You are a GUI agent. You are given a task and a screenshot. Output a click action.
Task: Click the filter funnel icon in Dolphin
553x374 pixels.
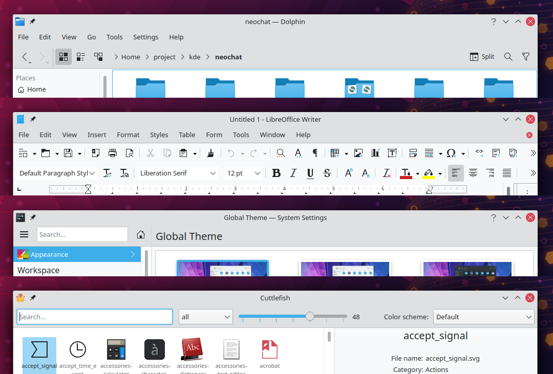[x=525, y=57]
